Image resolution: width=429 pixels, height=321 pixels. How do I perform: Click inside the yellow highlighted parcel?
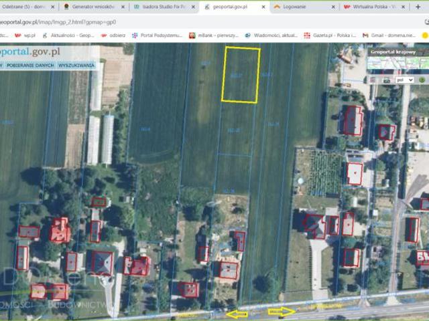click(241, 75)
